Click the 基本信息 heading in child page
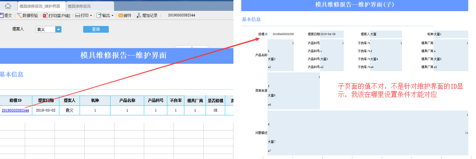The width and height of the screenshot is (476, 159). [251, 19]
